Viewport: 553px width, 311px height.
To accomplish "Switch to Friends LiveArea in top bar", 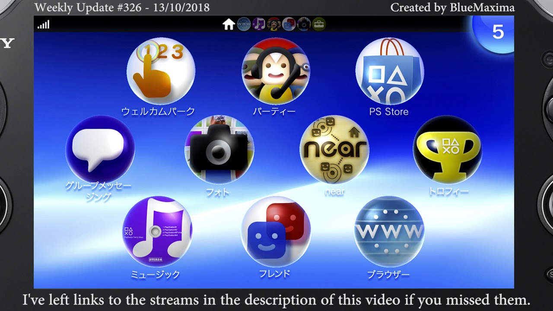I will (x=289, y=25).
